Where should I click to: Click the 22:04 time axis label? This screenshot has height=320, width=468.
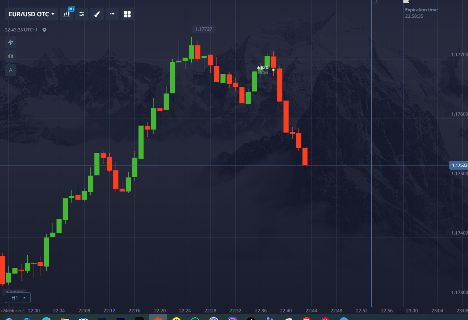(59, 311)
